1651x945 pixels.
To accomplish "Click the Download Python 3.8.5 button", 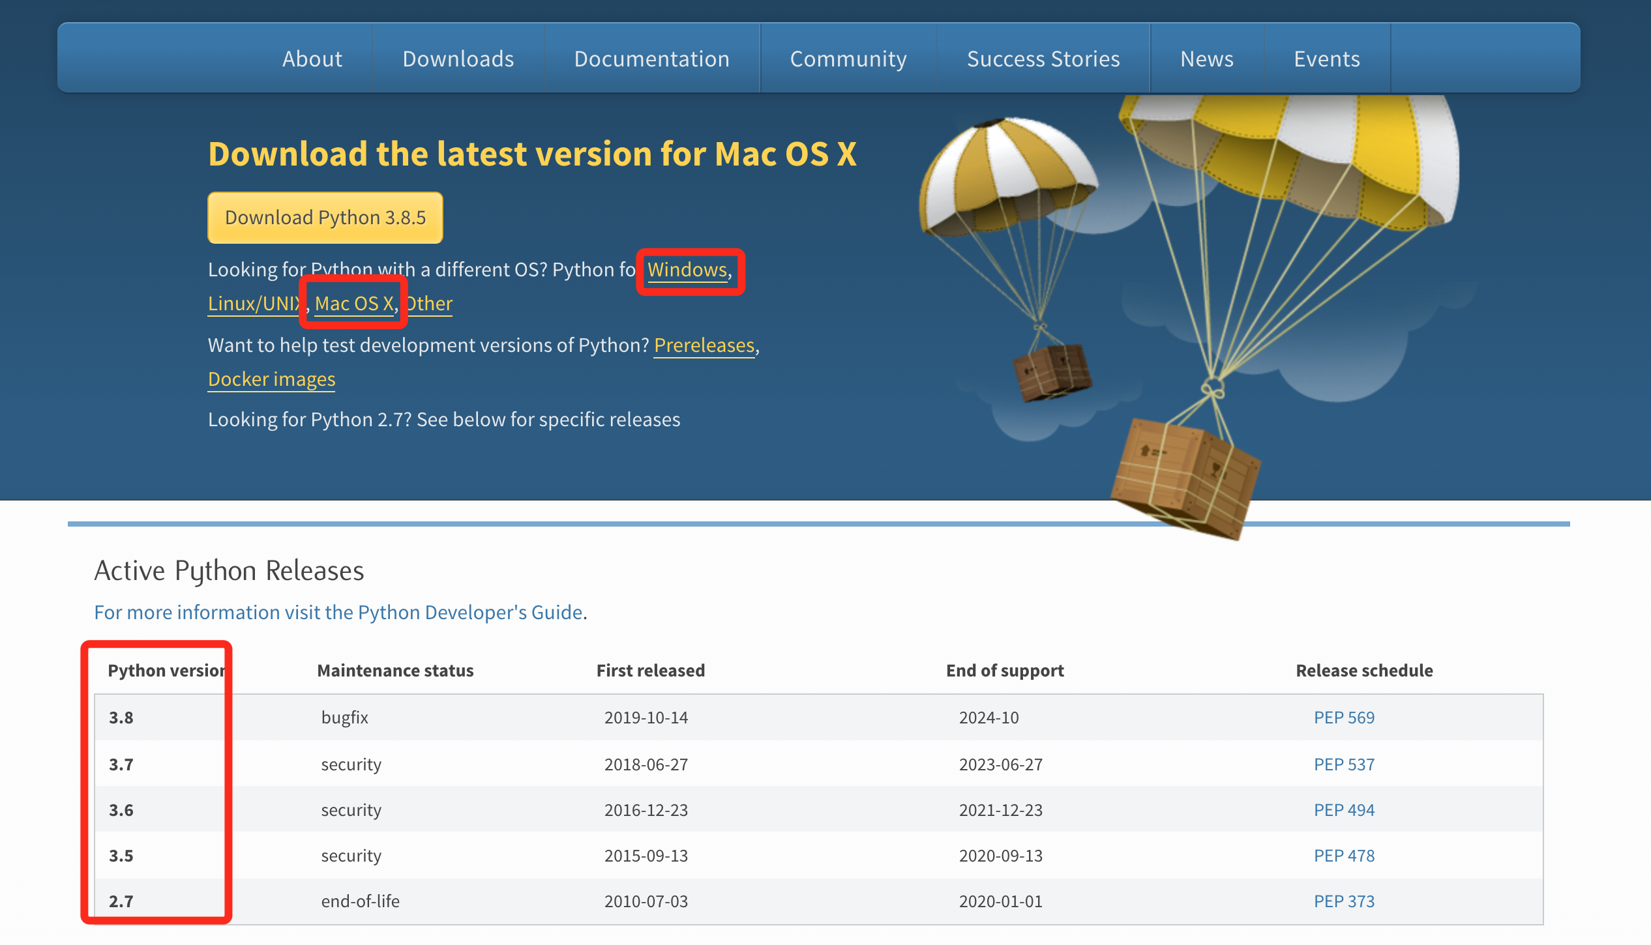I will pyautogui.click(x=325, y=218).
